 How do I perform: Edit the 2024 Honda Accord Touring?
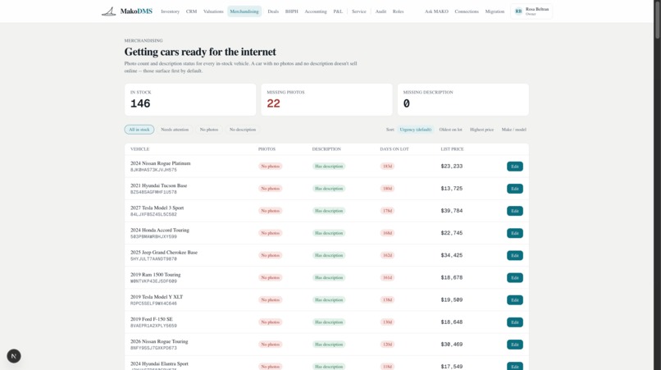coord(515,233)
